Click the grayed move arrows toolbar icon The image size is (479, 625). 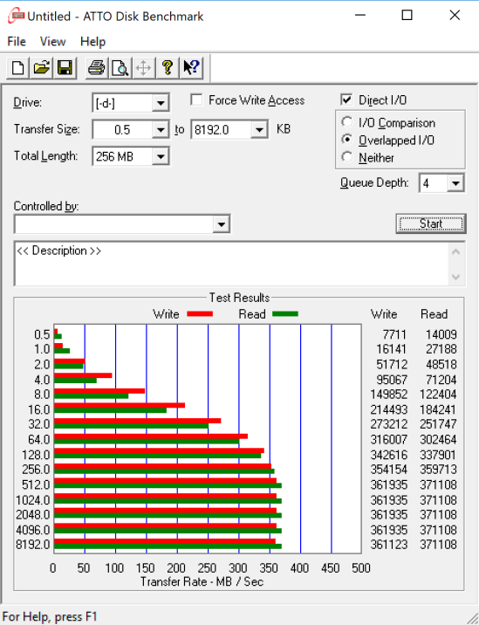143,68
